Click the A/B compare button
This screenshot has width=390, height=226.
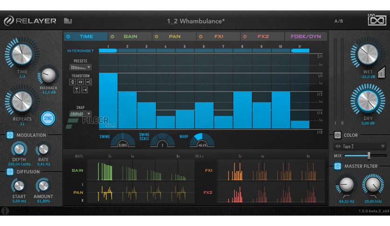[x=339, y=21]
